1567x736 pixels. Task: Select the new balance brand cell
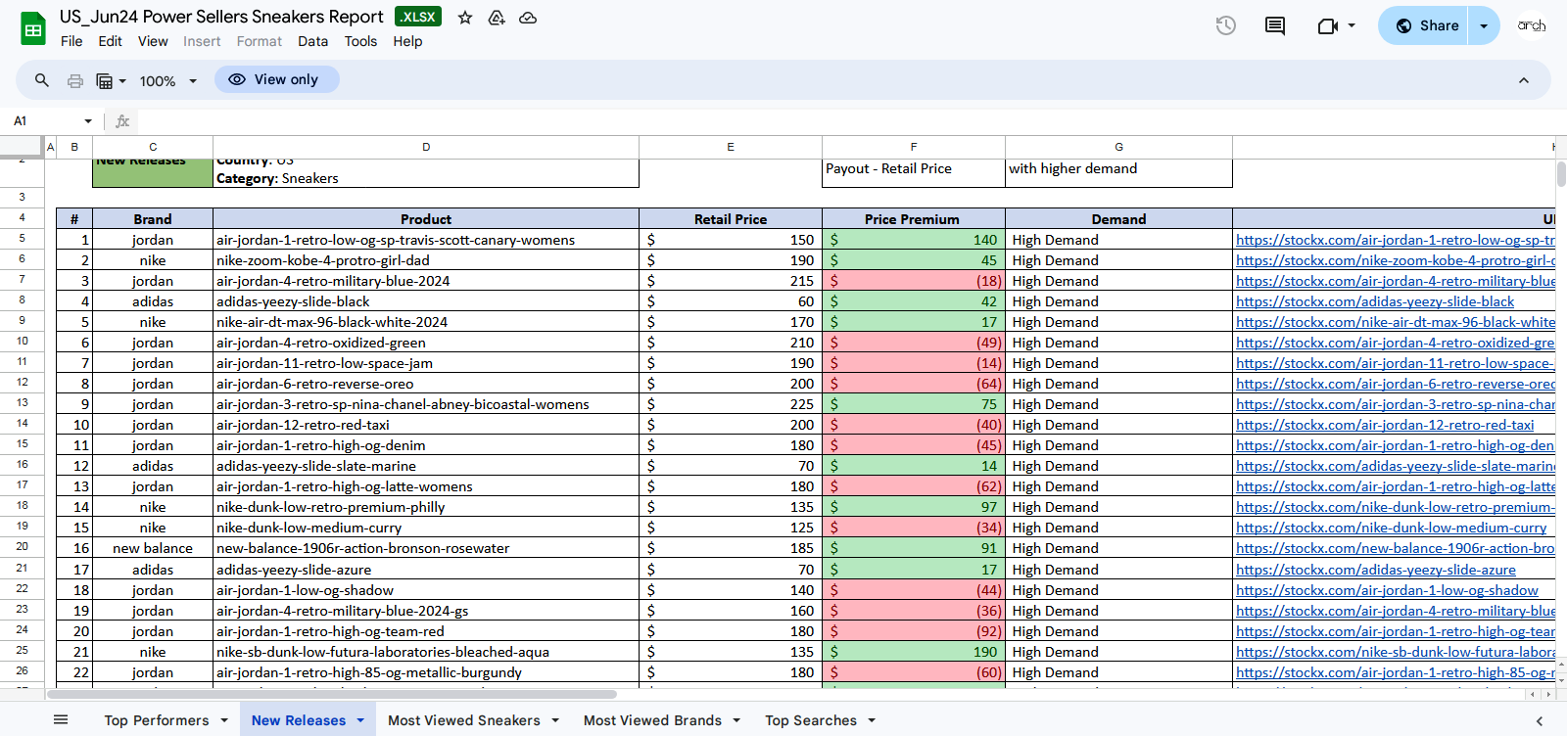pyautogui.click(x=153, y=548)
